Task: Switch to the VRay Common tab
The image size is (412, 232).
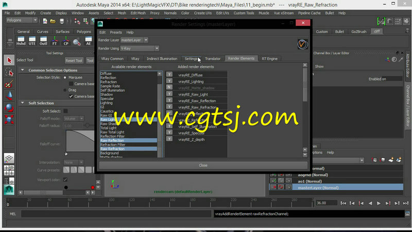Action: pos(112,59)
